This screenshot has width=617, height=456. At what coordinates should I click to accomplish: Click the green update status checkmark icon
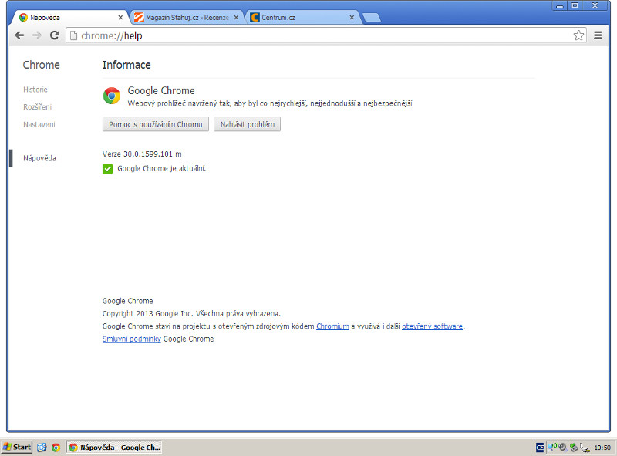pos(107,169)
